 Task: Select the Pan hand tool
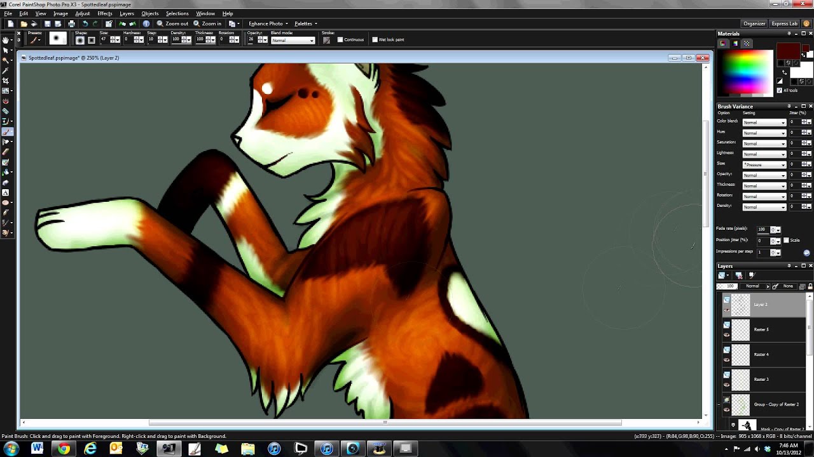pos(6,40)
